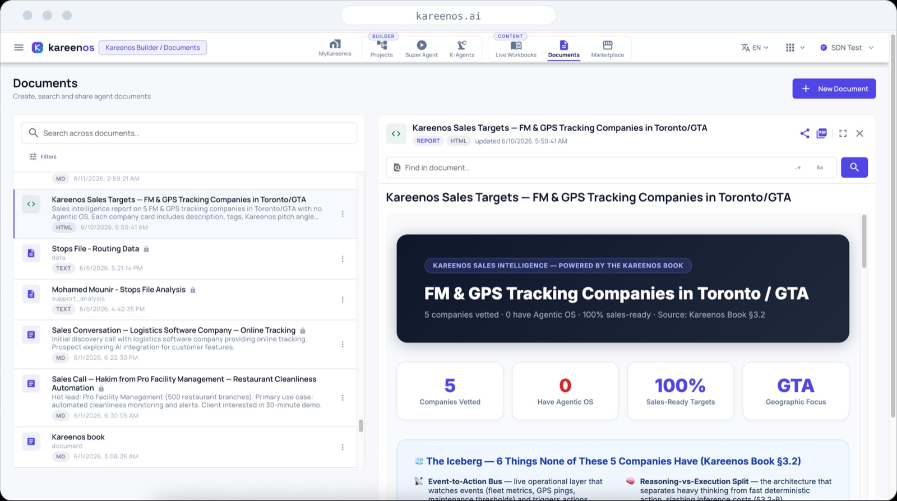Click lock icon beside Sales Conversation title
This screenshot has height=501, width=897.
(303, 331)
